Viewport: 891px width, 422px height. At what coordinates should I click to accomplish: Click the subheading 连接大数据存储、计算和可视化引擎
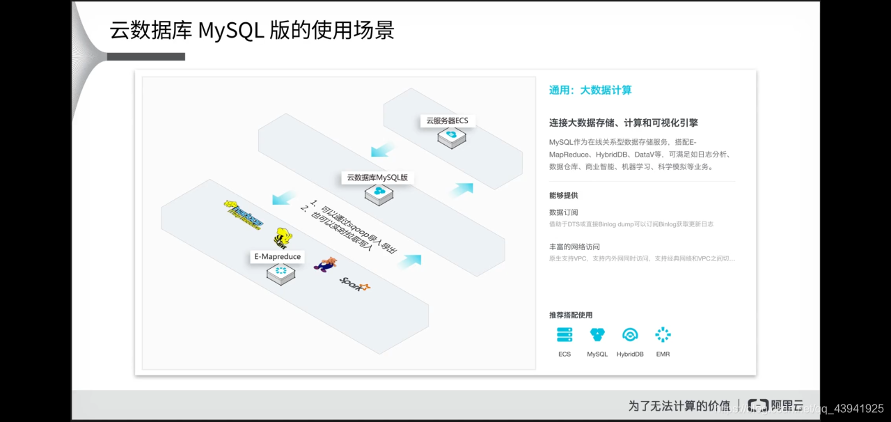[623, 123]
